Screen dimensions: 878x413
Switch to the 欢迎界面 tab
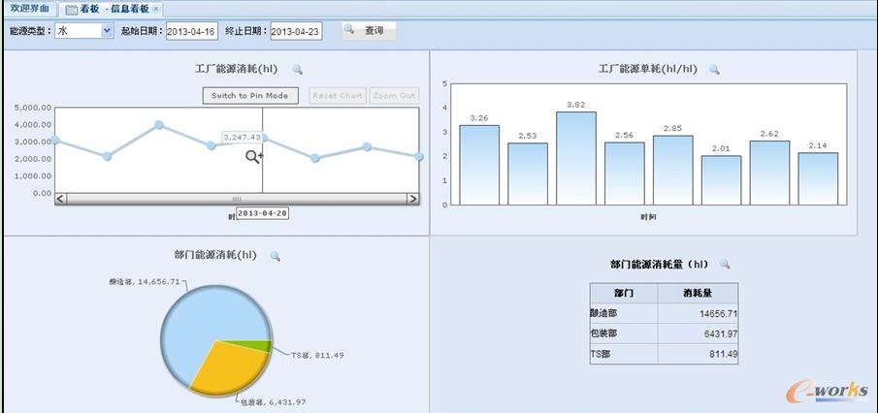[29, 9]
